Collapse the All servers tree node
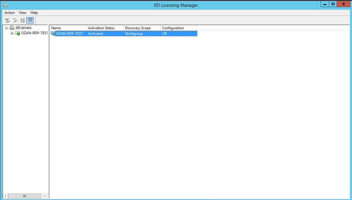The height and width of the screenshot is (200, 352). tap(6, 28)
